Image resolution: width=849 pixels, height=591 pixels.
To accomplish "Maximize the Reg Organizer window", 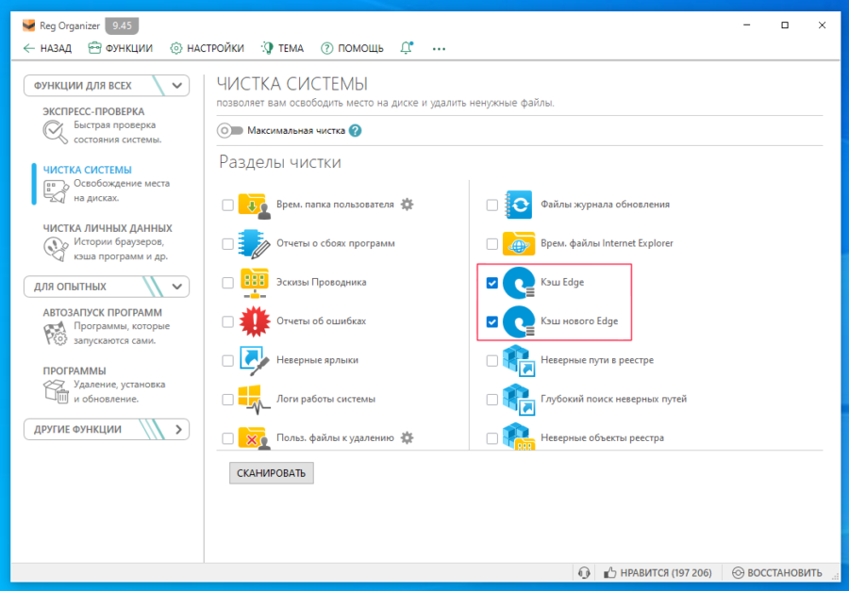I will [785, 25].
